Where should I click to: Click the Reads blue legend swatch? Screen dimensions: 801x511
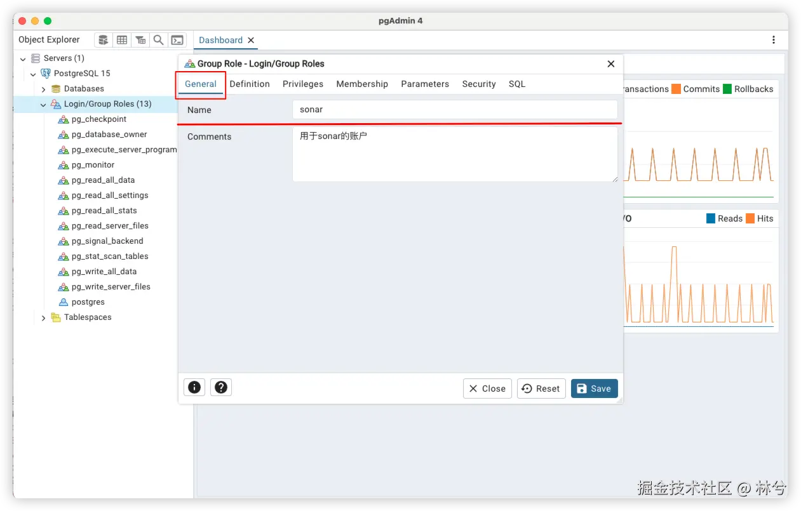pos(711,218)
